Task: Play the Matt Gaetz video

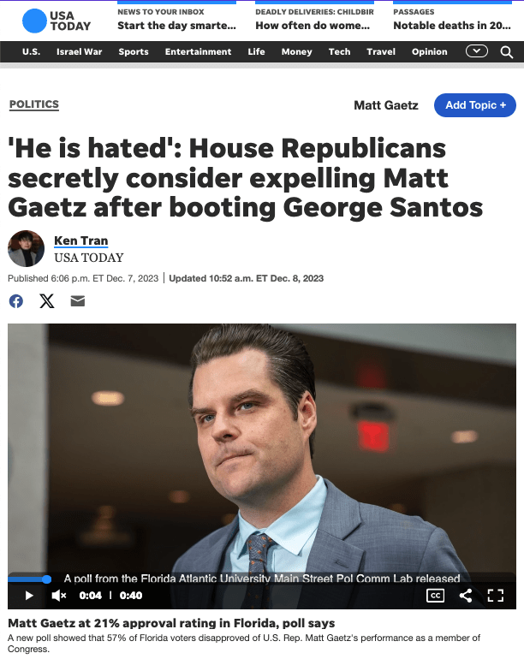Action: click(x=29, y=595)
